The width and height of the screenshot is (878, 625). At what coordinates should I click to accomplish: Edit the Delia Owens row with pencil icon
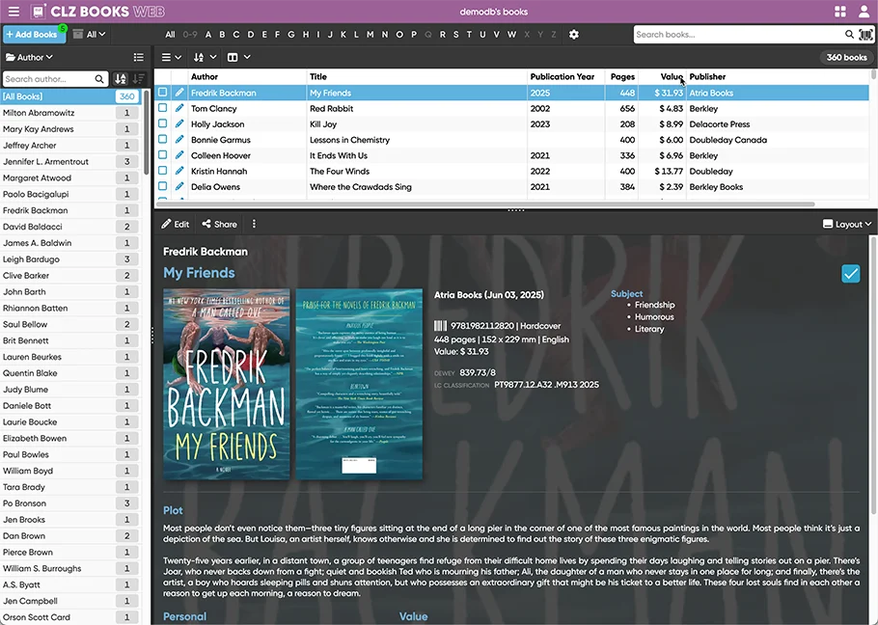pyautogui.click(x=179, y=186)
